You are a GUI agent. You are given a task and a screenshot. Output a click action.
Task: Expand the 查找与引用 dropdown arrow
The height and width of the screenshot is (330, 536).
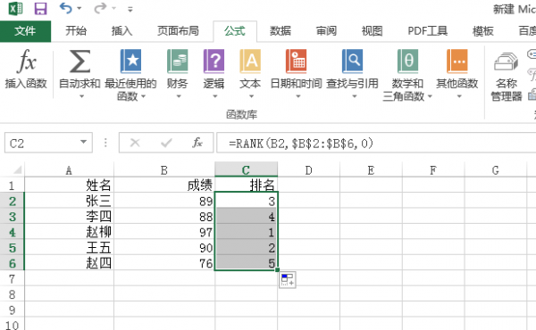355,96
